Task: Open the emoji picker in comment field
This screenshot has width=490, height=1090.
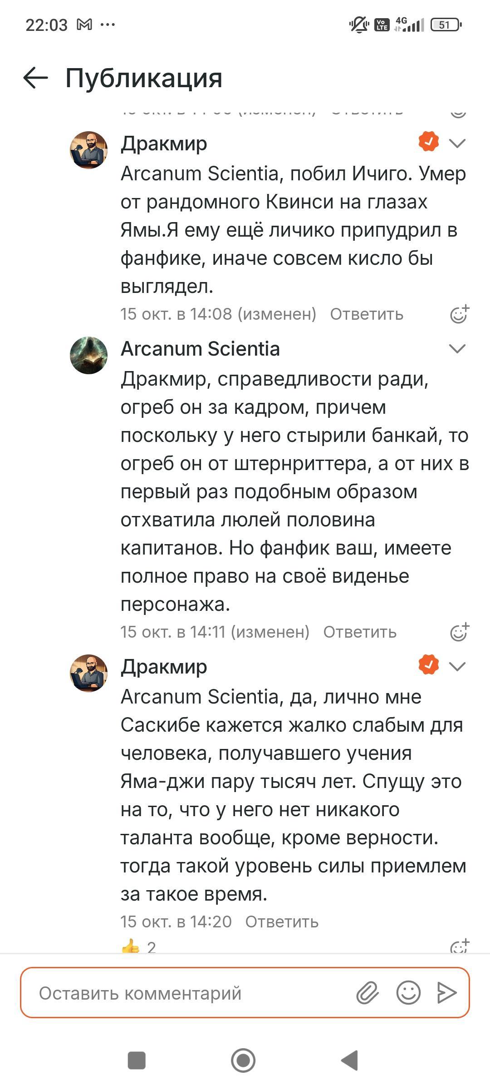Action: click(x=408, y=992)
